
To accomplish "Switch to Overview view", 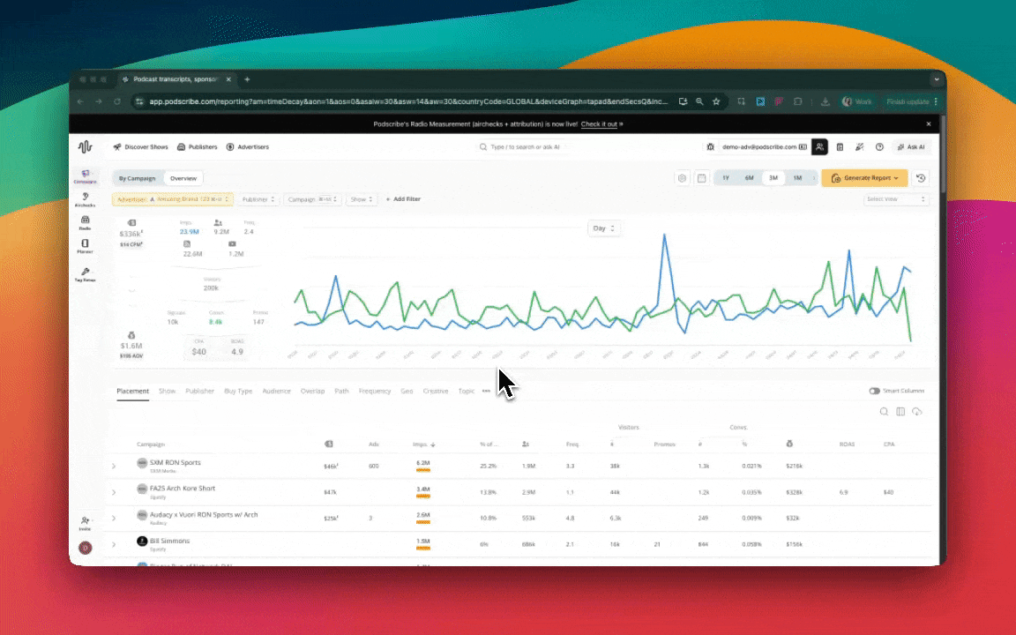I will point(183,178).
